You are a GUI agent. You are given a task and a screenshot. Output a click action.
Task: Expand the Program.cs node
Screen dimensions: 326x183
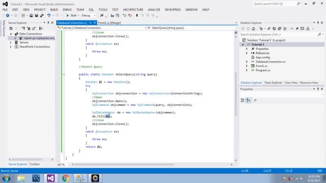(x=247, y=70)
